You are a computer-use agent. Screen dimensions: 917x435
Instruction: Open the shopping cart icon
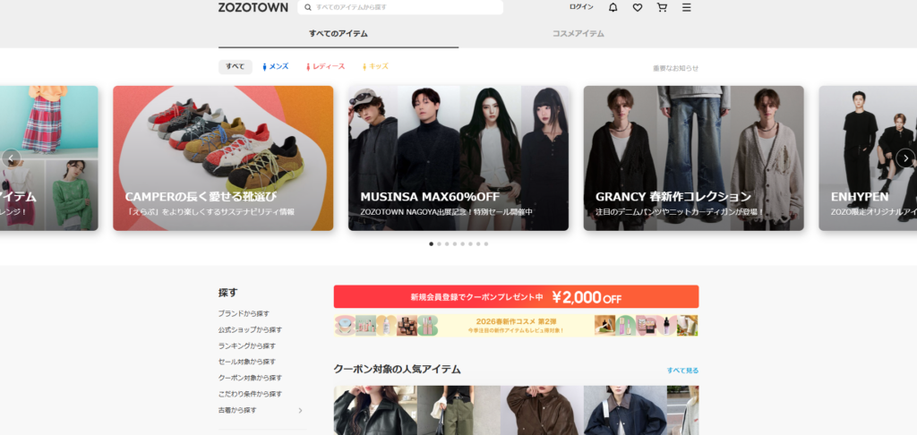662,7
